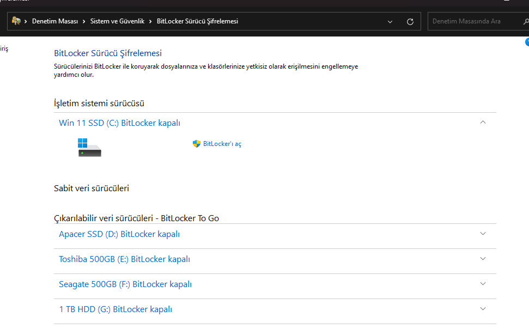Click the BitLocker Sürücü Şifrelemesi breadcrumb
The image size is (529, 329).
point(197,21)
